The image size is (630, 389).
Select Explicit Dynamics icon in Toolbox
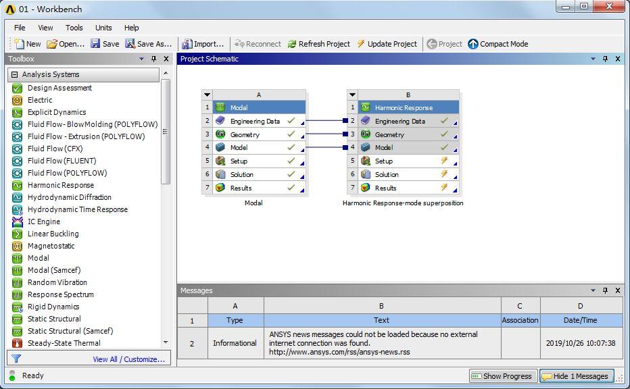click(x=17, y=112)
